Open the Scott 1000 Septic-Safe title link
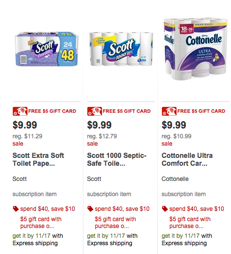 (117, 159)
